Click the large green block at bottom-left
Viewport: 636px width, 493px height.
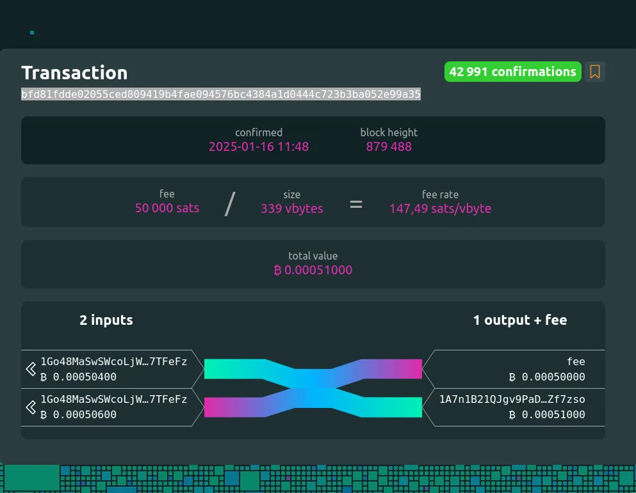(31, 478)
